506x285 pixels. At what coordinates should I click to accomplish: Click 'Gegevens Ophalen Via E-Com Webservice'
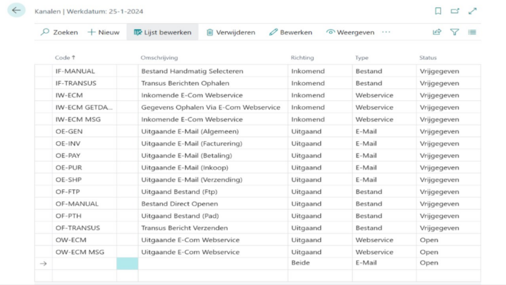tap(210, 108)
